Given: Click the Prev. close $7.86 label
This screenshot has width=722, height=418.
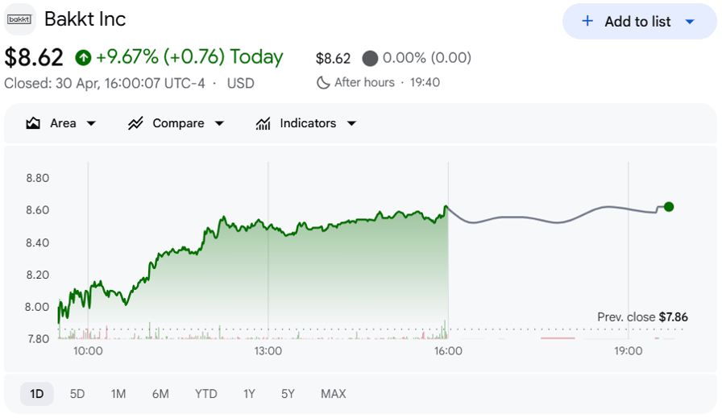Looking at the screenshot, I should [642, 317].
